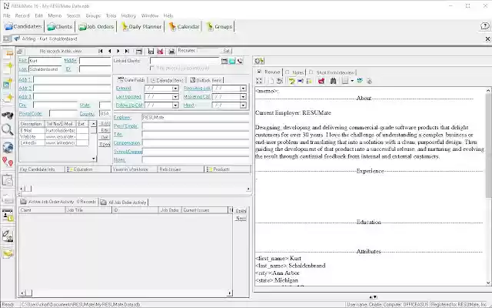Switch to the Outlook Items tab

coord(206,80)
